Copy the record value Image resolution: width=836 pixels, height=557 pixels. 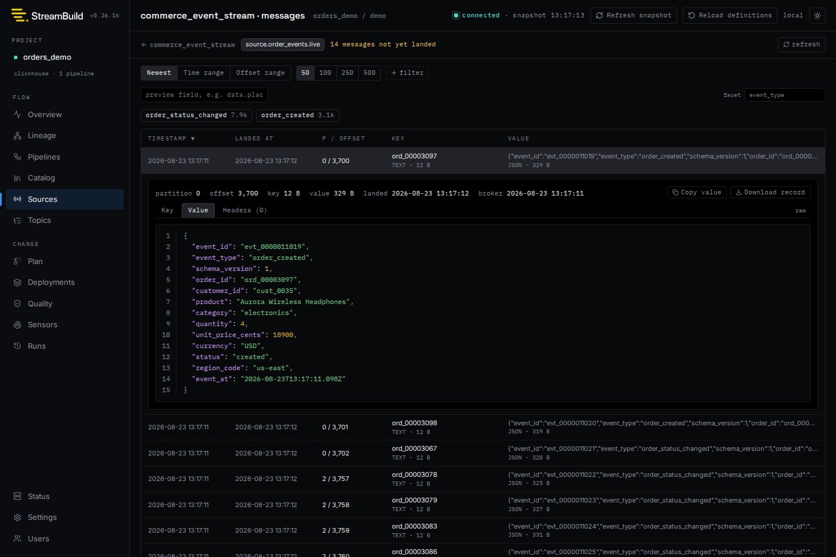click(x=697, y=192)
